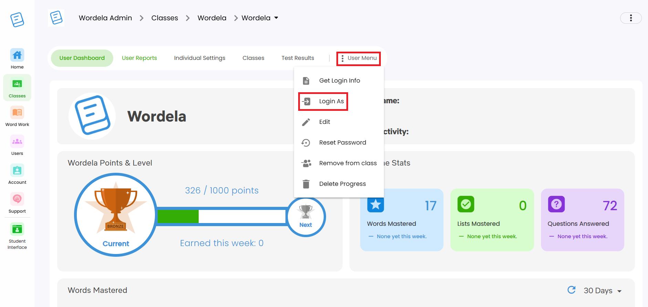Switch to User Reports tab

[x=139, y=58]
